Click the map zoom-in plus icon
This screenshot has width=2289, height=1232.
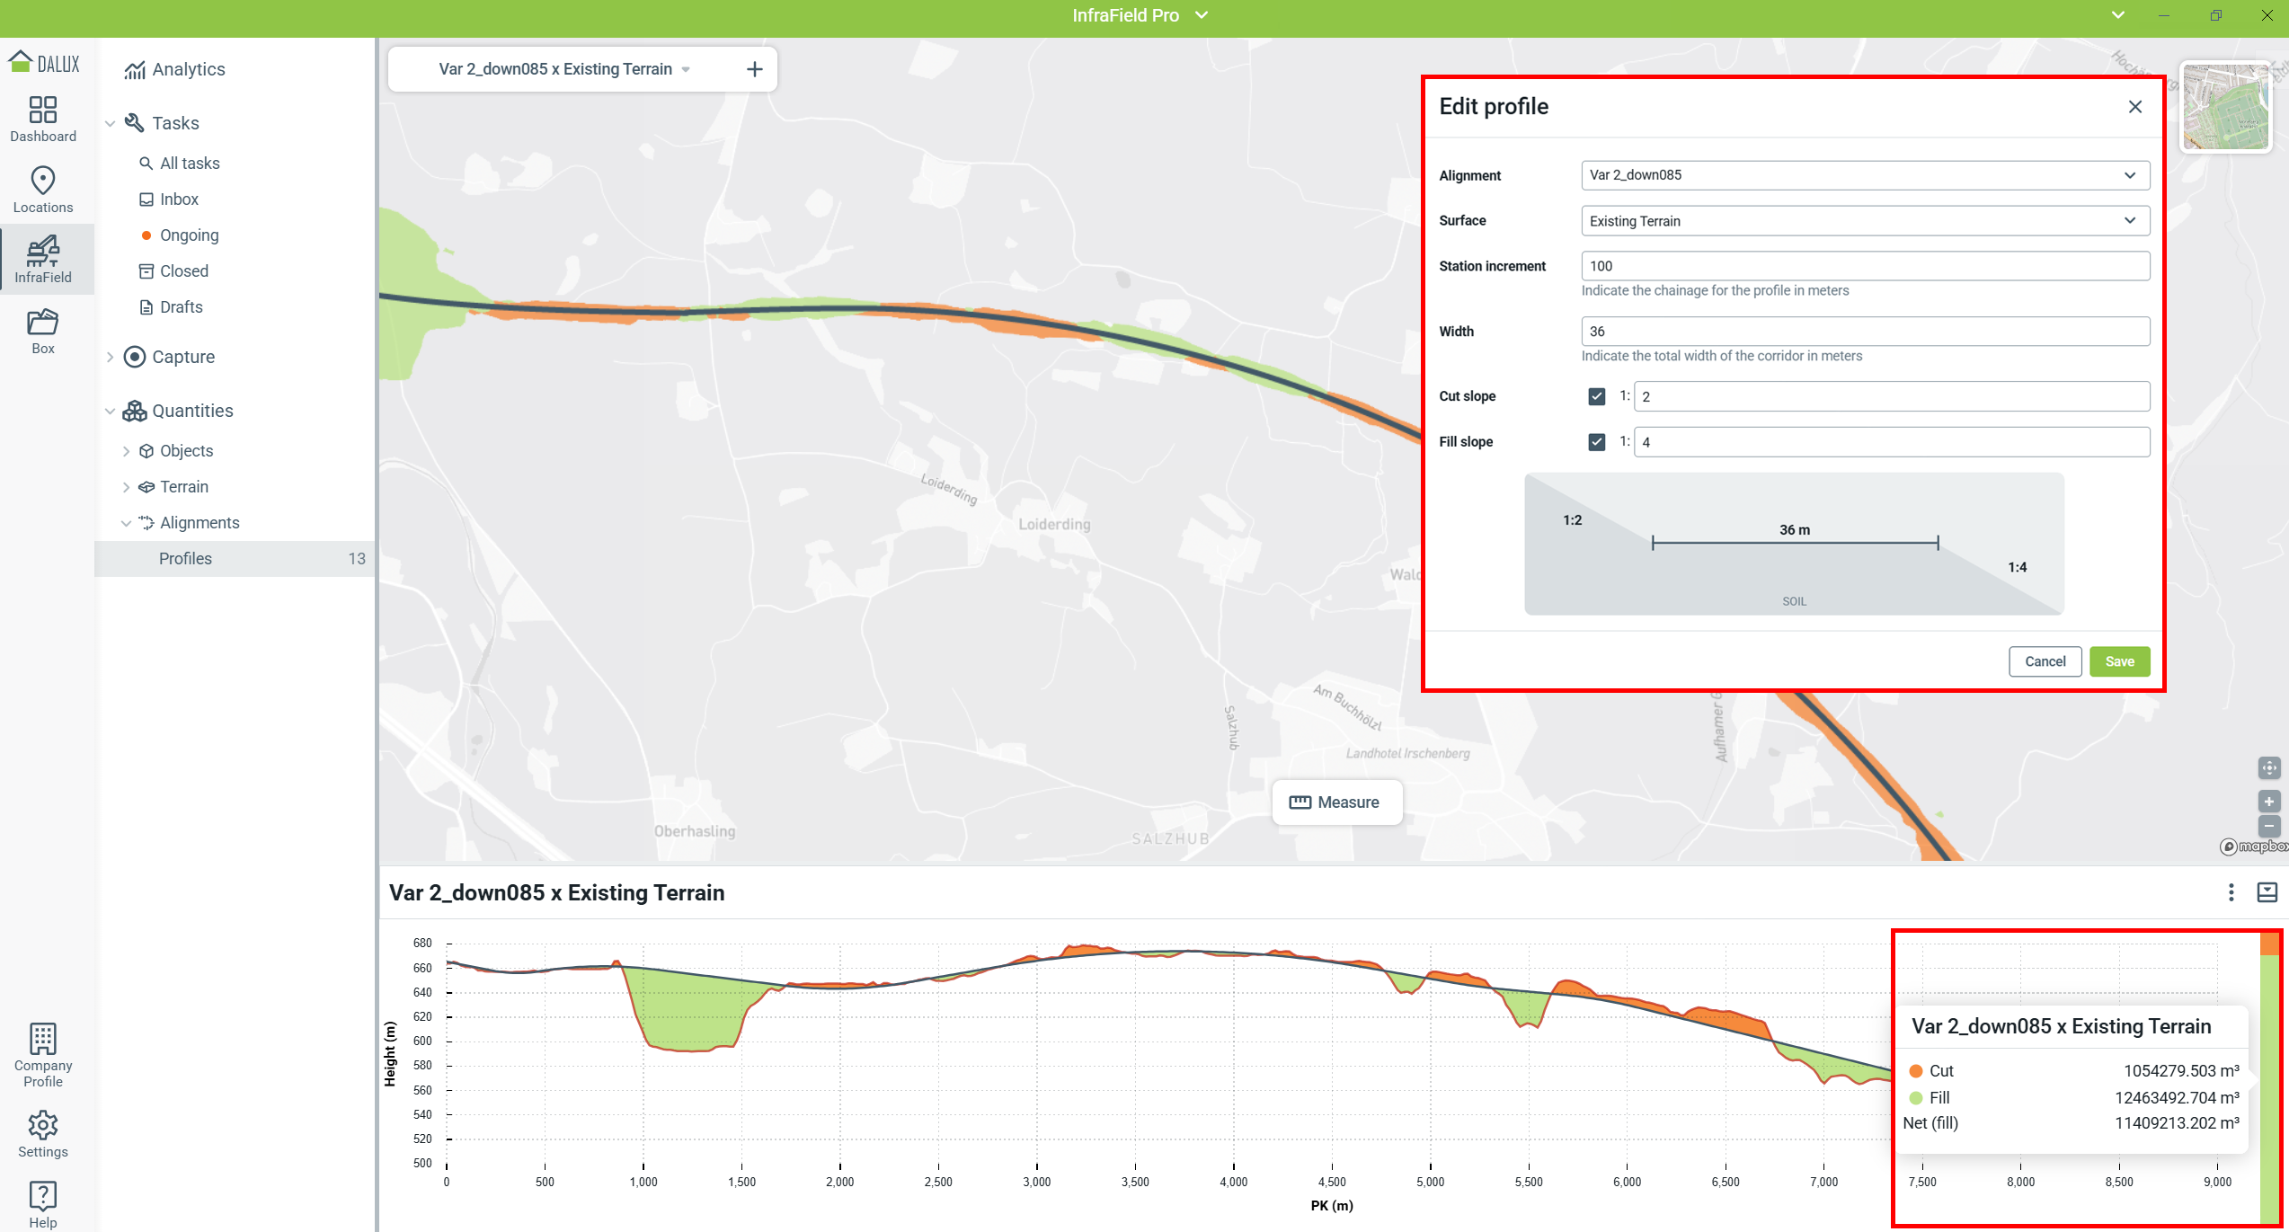2268,802
